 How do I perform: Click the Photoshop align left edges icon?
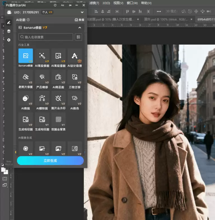click(96, 11)
